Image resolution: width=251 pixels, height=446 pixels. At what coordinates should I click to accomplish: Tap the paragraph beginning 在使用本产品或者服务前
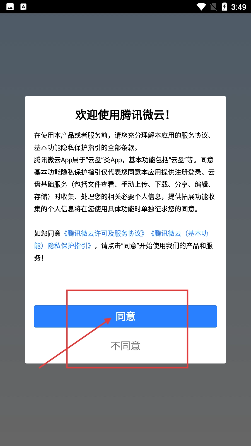pyautogui.click(x=124, y=141)
